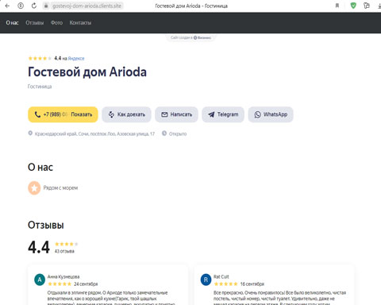The height and width of the screenshot is (305, 381).
Task: Click the orange star feature icon
Action: pyautogui.click(x=34, y=188)
